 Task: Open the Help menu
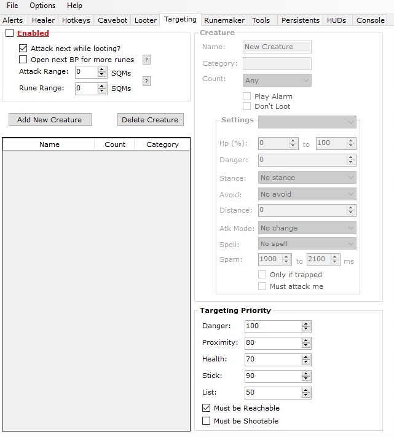pyautogui.click(x=74, y=6)
